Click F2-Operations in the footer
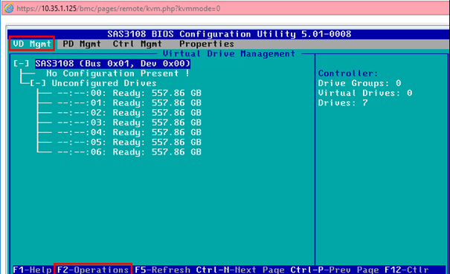The height and width of the screenshot is (274, 450). pyautogui.click(x=93, y=270)
